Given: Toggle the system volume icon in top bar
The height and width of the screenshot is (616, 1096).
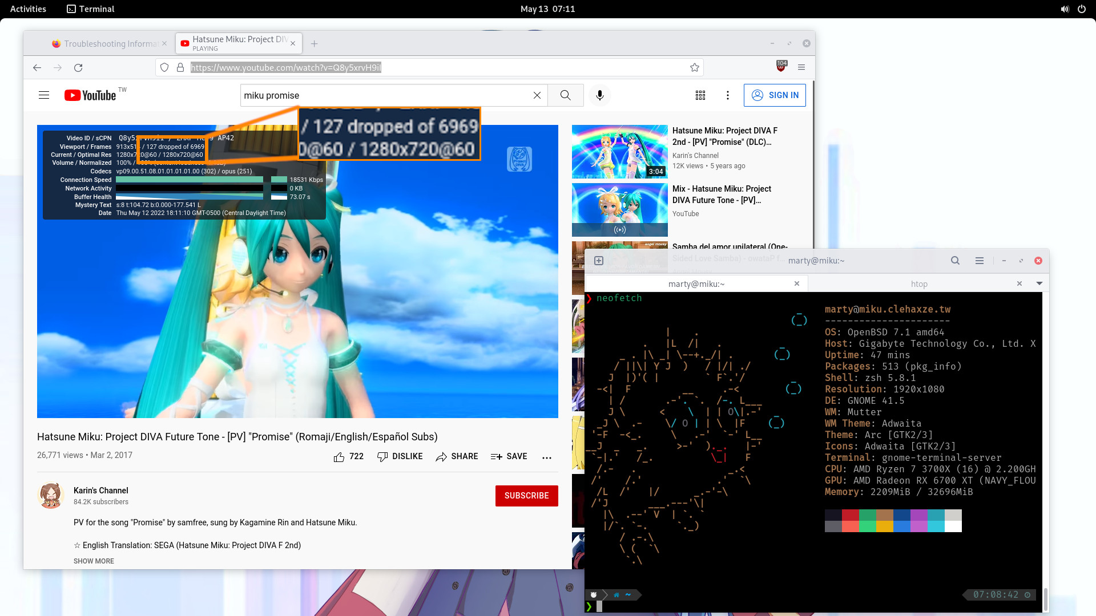Looking at the screenshot, I should tap(1065, 9).
